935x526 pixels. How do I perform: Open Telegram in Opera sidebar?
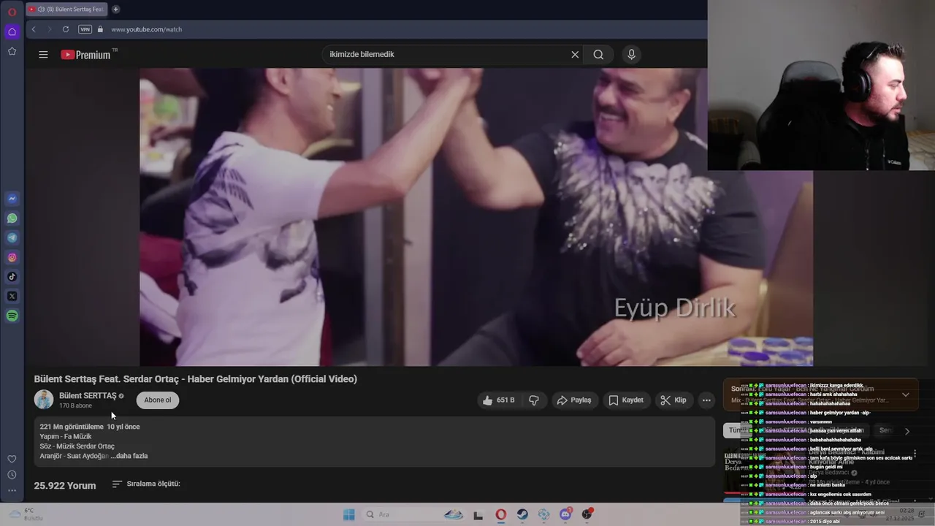[12, 238]
